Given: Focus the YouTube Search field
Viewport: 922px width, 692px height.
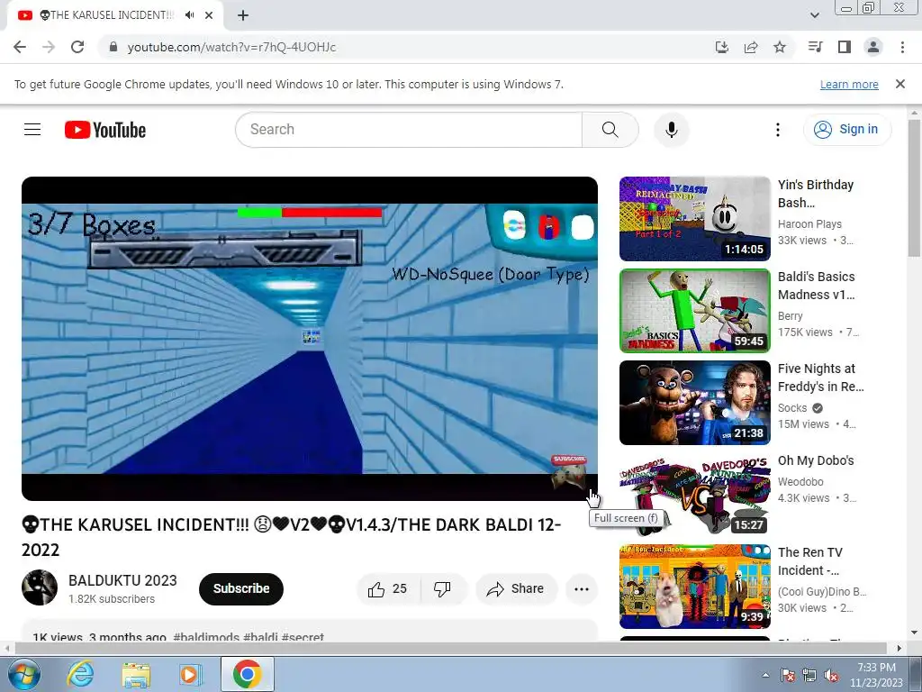Looking at the screenshot, I should [409, 130].
